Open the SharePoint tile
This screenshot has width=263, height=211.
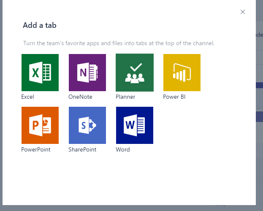(x=87, y=125)
